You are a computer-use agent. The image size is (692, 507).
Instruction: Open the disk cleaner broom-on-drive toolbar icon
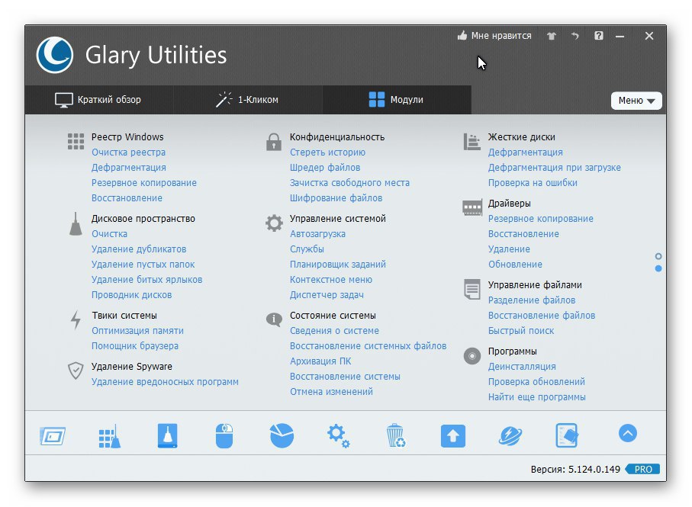pos(167,435)
